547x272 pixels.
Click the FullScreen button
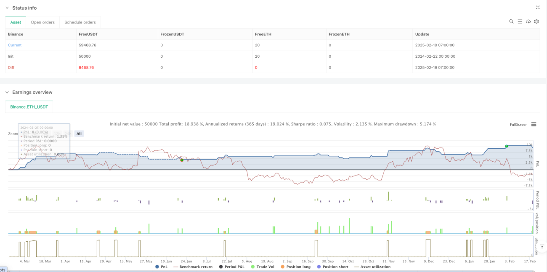coord(518,124)
